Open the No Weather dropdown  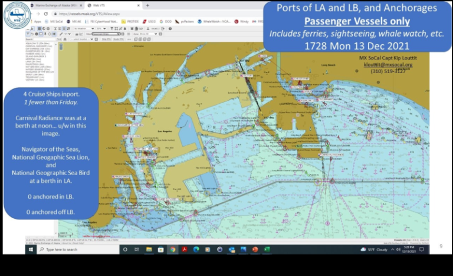(x=83, y=28)
